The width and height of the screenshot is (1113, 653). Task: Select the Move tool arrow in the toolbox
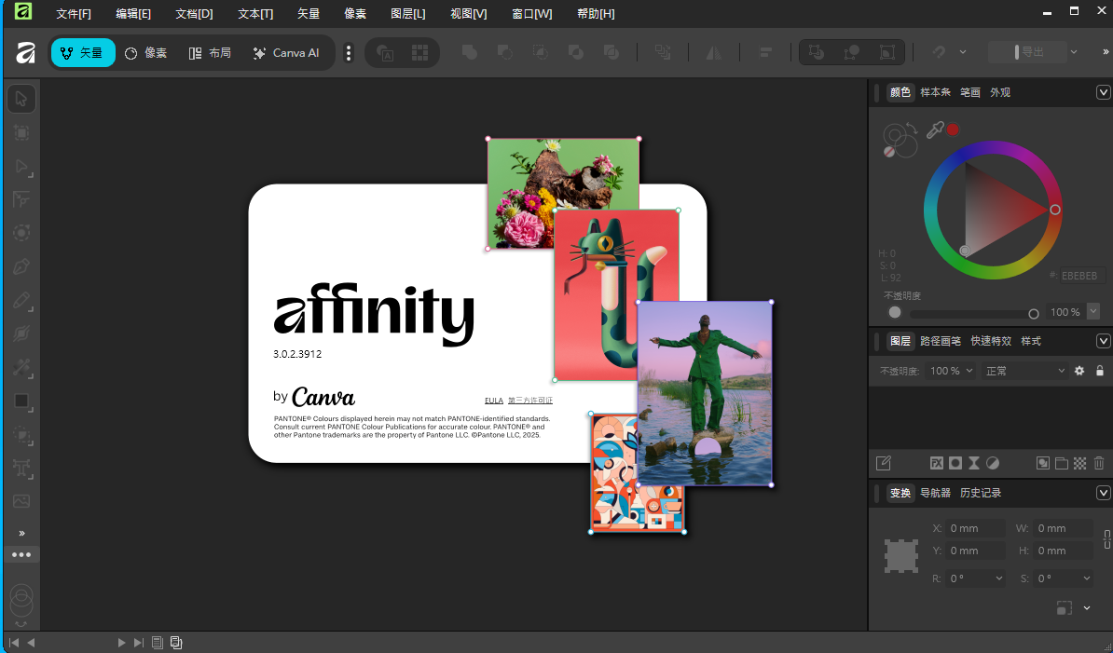(21, 100)
